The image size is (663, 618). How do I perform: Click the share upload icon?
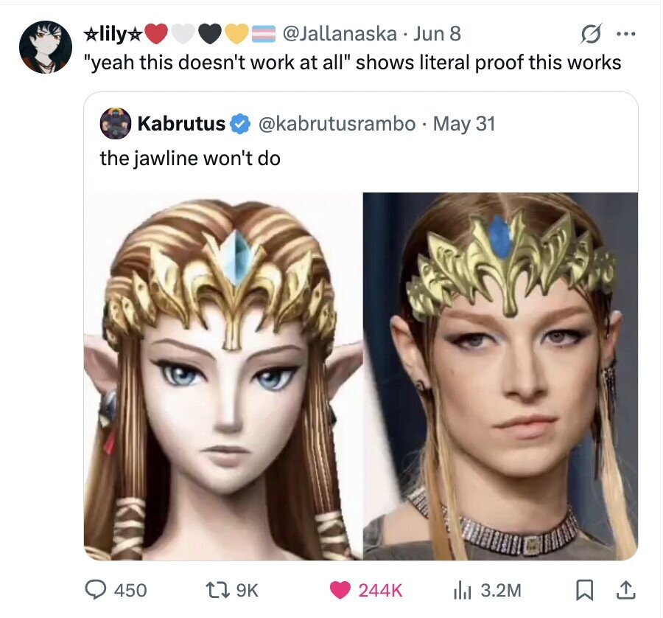[x=627, y=591]
